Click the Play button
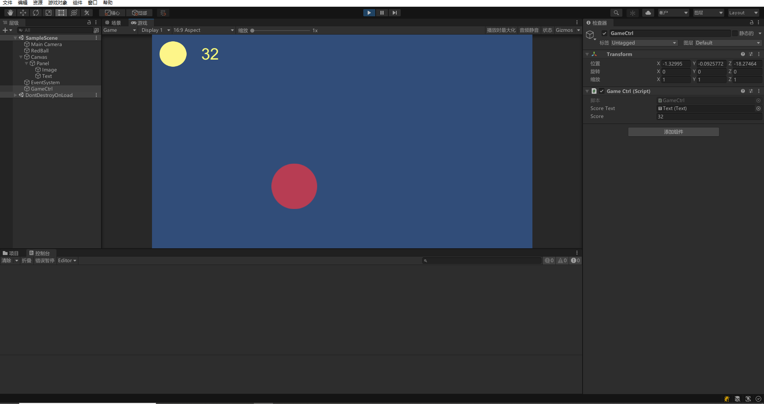This screenshot has width=764, height=404. tap(369, 13)
